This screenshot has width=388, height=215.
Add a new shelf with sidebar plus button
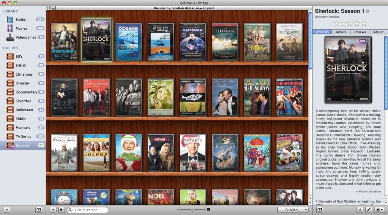tap(7, 210)
